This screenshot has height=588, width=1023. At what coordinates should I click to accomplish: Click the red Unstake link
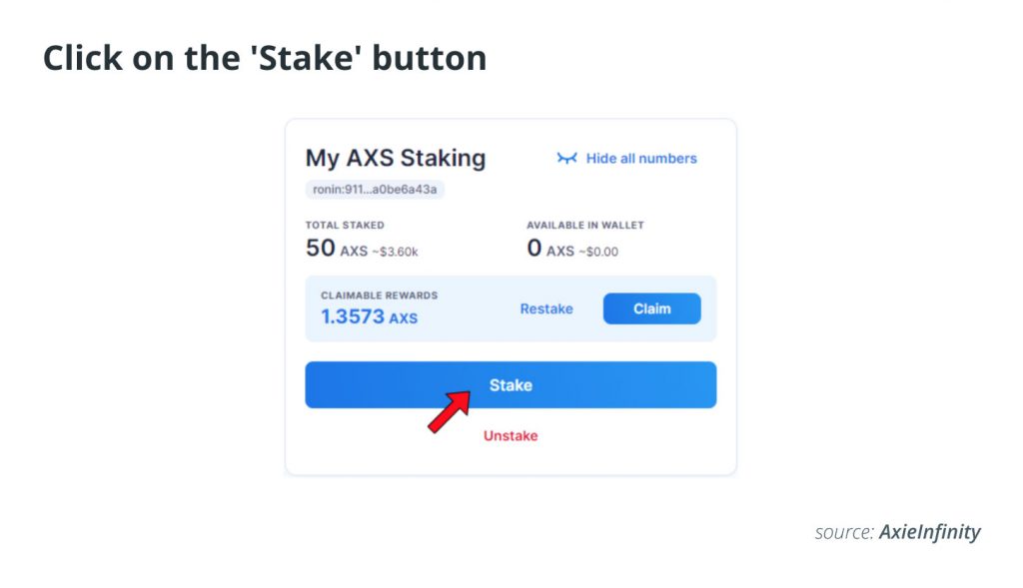[511, 435]
